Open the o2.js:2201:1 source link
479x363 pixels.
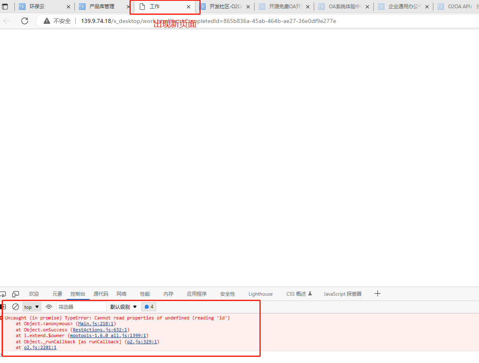pos(40,347)
